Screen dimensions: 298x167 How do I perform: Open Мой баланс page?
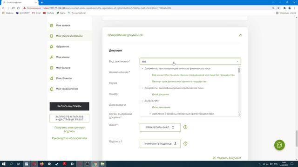[x=63, y=68]
